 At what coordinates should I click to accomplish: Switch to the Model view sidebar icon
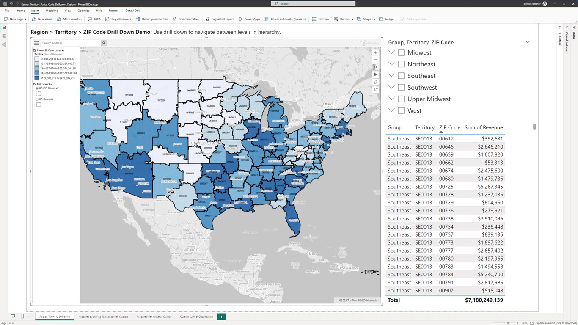coord(4,44)
